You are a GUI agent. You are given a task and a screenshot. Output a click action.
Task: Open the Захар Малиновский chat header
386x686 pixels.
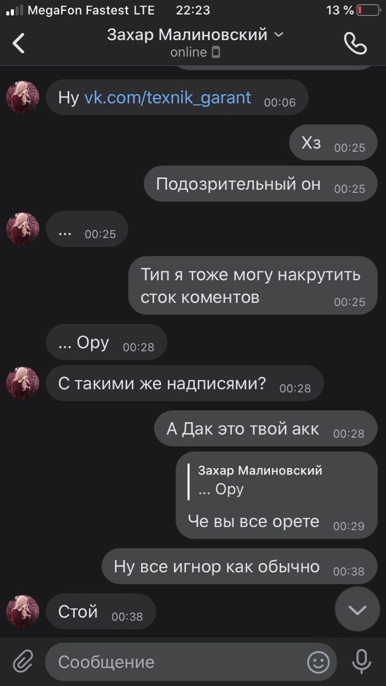pos(195,43)
